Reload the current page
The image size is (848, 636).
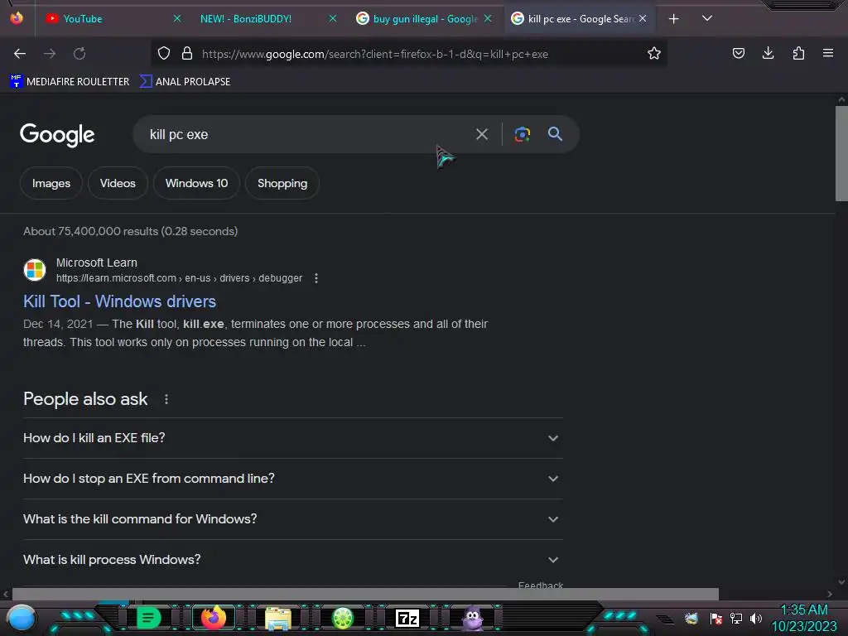point(79,54)
